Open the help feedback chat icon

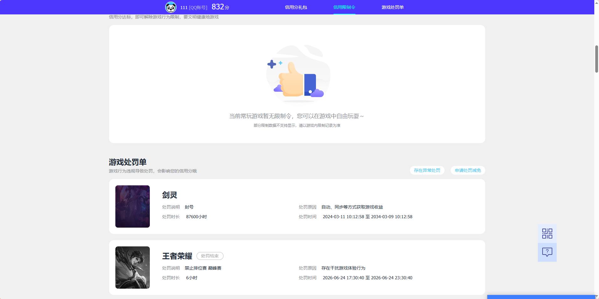click(x=547, y=252)
